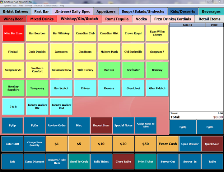Add Bar Bourbon to the order
Image resolution: width=224 pixels, height=172 pixels.
click(x=37, y=33)
